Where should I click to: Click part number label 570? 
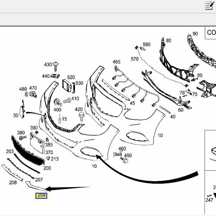[135, 59]
